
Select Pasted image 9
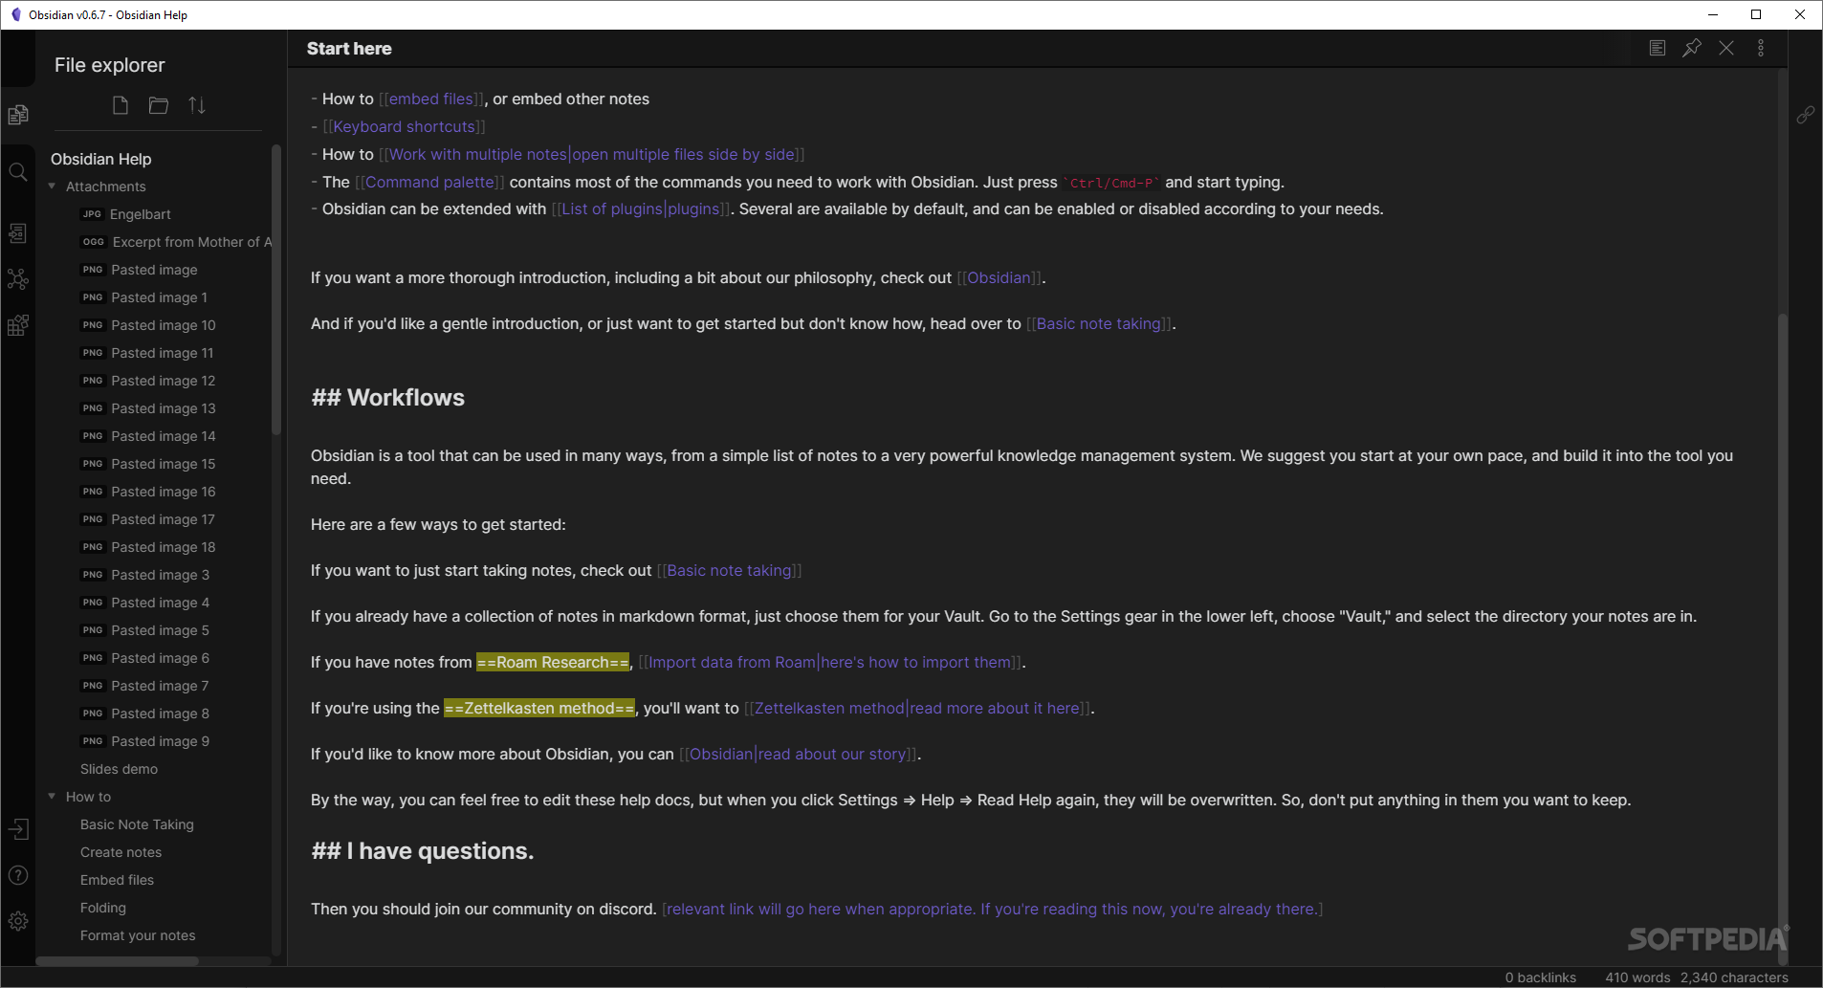[160, 741]
